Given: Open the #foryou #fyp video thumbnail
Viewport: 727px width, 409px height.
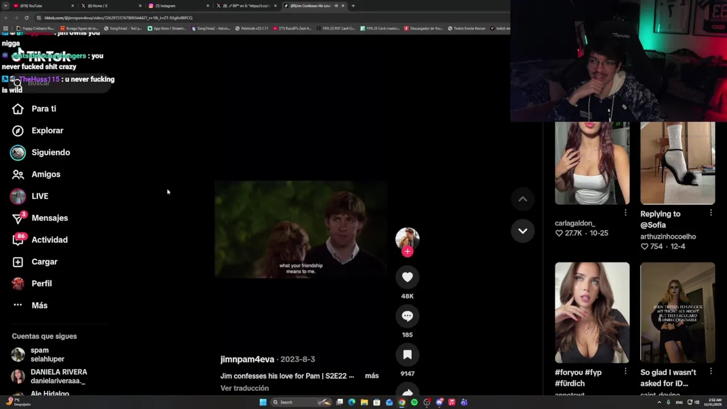Looking at the screenshot, I should tap(592, 312).
